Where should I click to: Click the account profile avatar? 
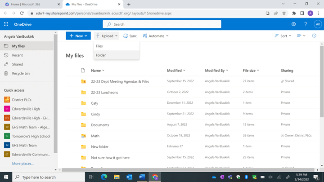tap(317, 24)
